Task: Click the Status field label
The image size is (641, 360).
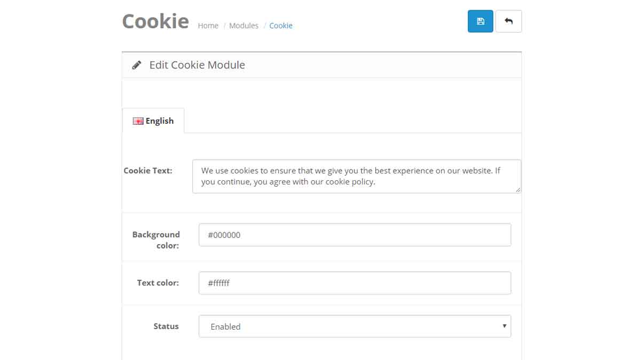Action: (166, 326)
